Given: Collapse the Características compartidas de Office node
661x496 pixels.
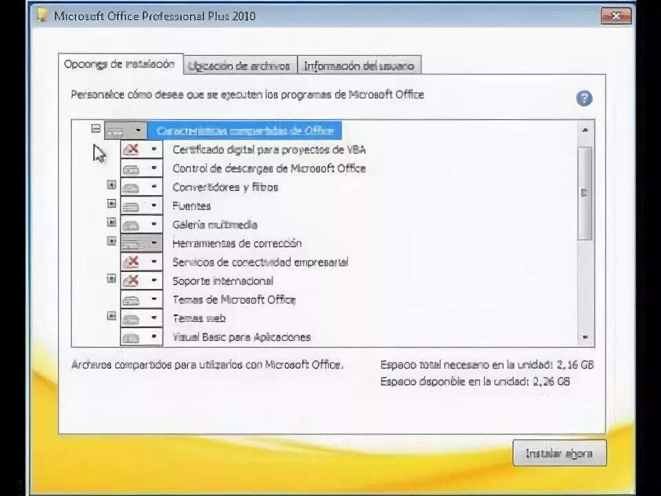Looking at the screenshot, I should pyautogui.click(x=96, y=128).
